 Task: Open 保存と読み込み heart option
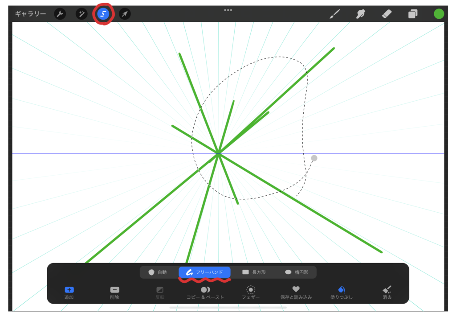click(296, 292)
